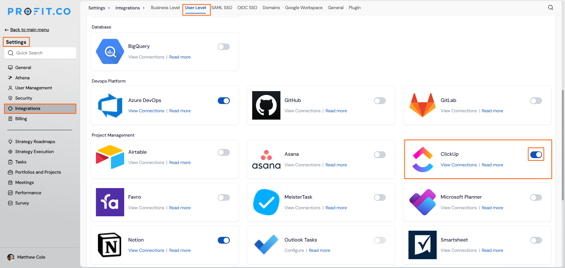
Task: Click the BigQuery hexagon logo
Action: [x=110, y=51]
